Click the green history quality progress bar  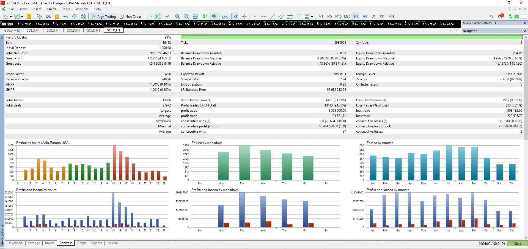pos(351,37)
